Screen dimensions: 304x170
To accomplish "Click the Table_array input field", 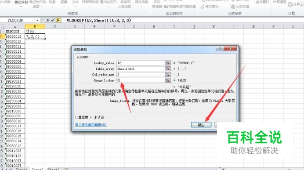I will click(x=141, y=69).
